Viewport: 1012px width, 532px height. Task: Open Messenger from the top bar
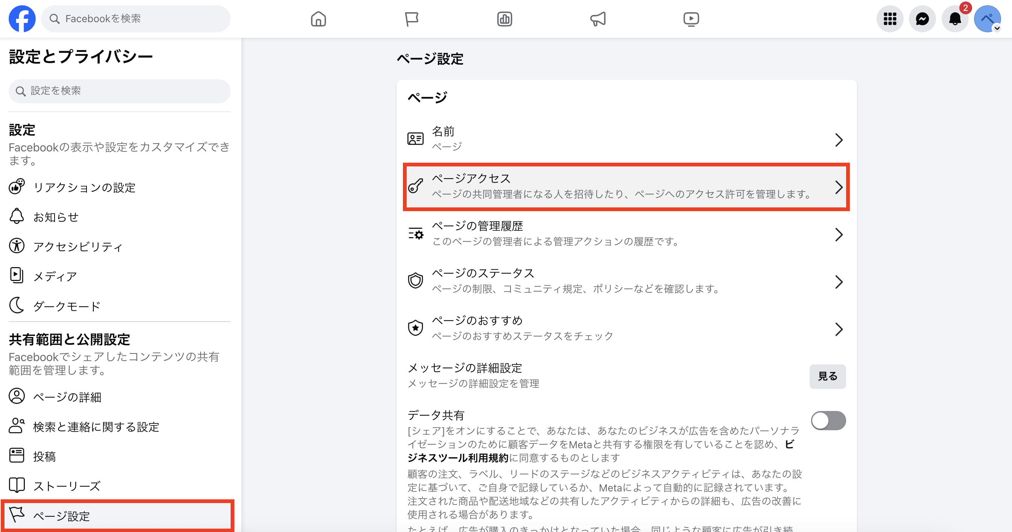[x=922, y=18]
